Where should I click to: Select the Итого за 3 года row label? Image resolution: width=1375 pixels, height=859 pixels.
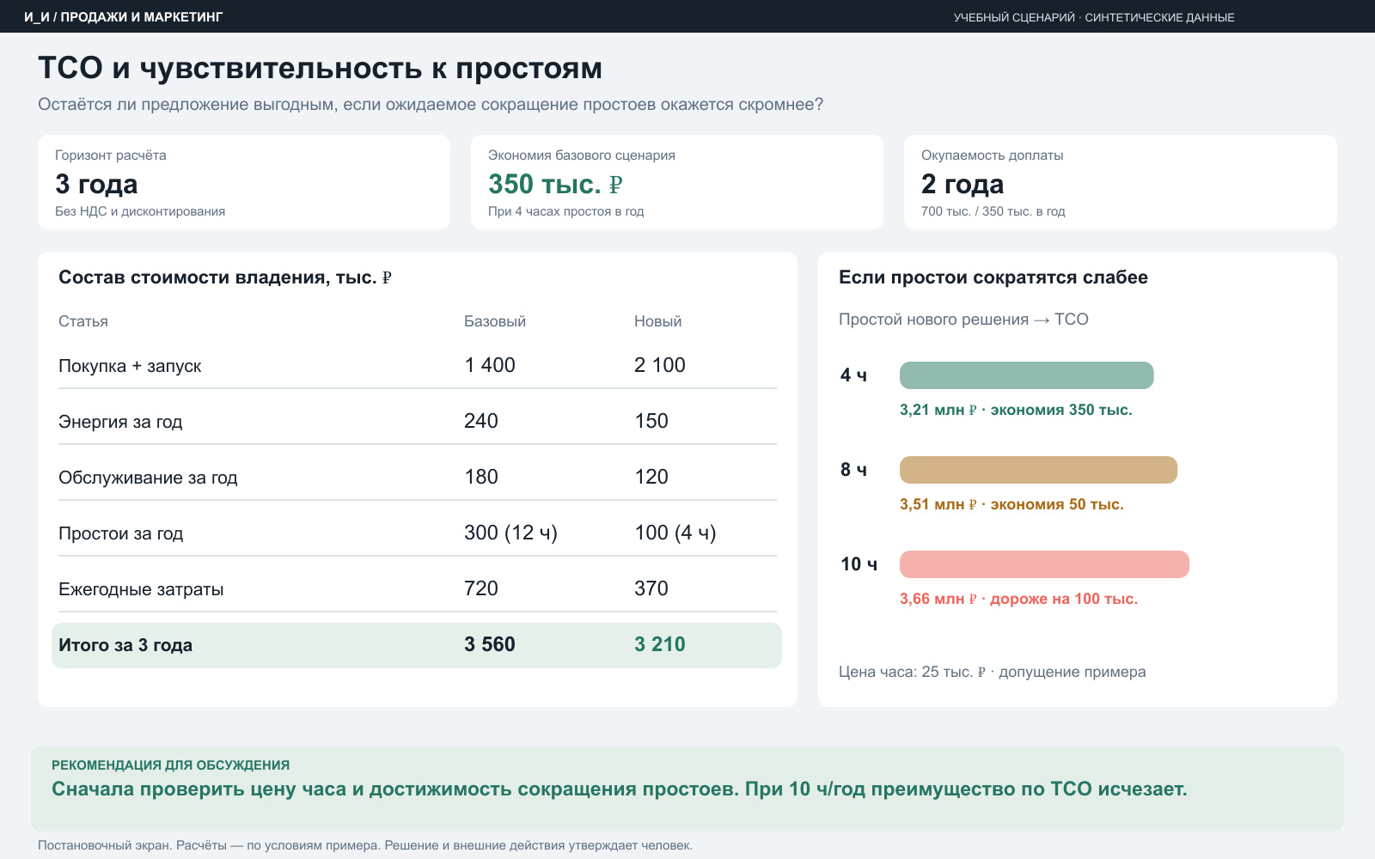point(125,645)
